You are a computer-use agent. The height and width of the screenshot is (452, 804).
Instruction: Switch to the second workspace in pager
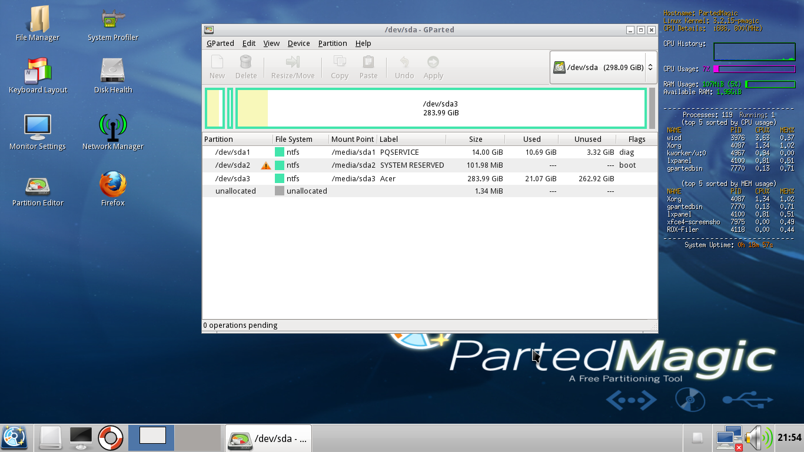(x=198, y=438)
